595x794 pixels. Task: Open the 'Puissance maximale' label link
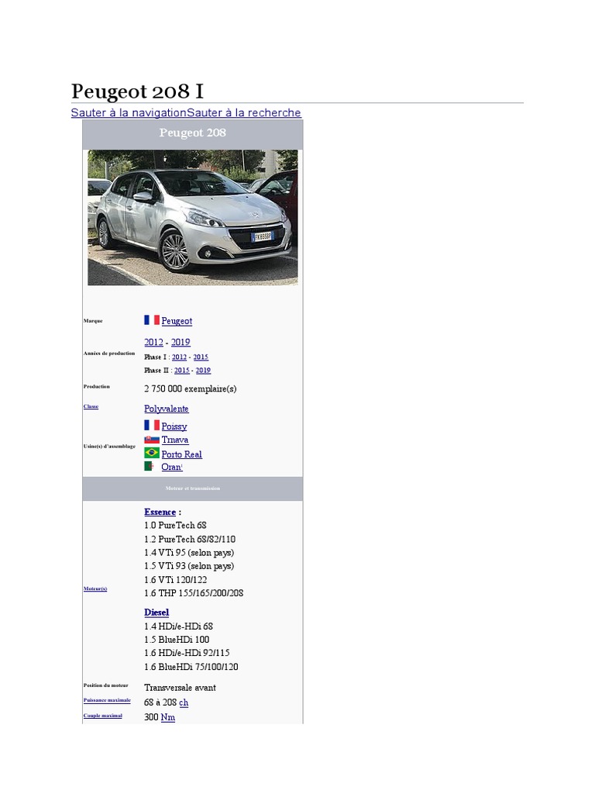(x=107, y=700)
